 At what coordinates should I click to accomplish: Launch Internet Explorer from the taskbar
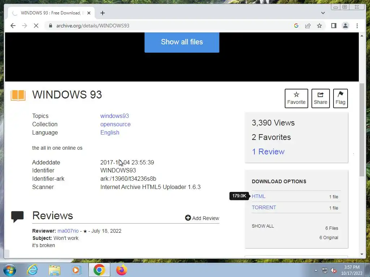32,270
